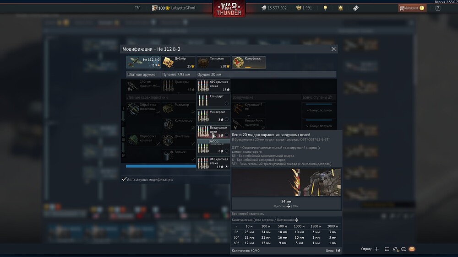Expand the Трассеры machine gun belt dropdown

click(179, 86)
